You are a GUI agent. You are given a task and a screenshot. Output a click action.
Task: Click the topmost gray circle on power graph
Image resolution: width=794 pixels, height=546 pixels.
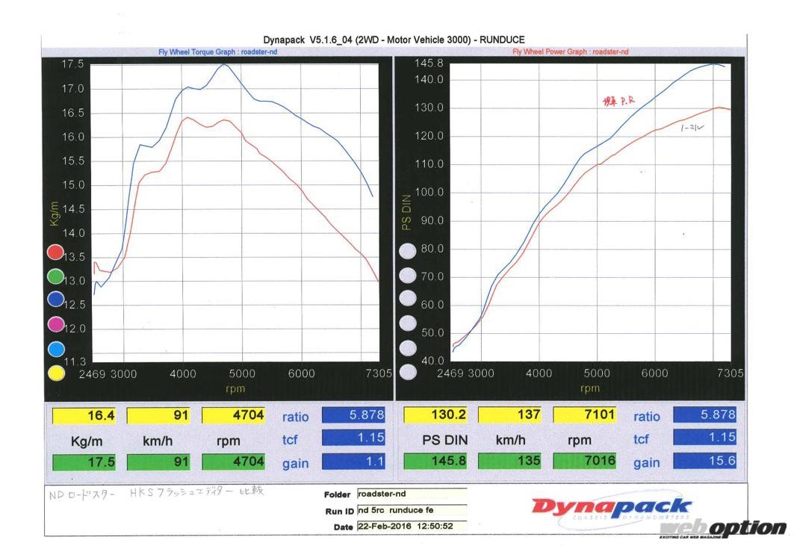pos(407,252)
